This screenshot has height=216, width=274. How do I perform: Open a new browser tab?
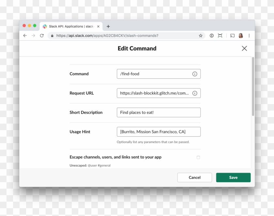tap(108, 27)
